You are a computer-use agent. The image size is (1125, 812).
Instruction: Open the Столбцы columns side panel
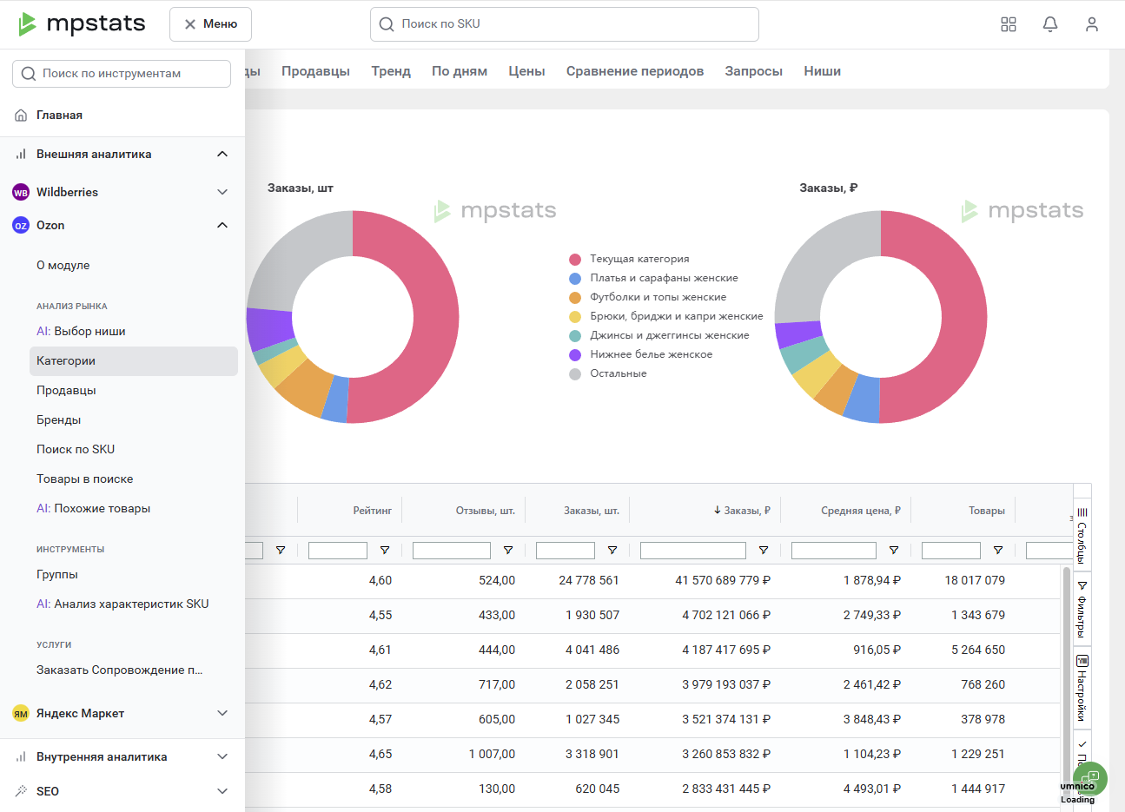(1082, 535)
